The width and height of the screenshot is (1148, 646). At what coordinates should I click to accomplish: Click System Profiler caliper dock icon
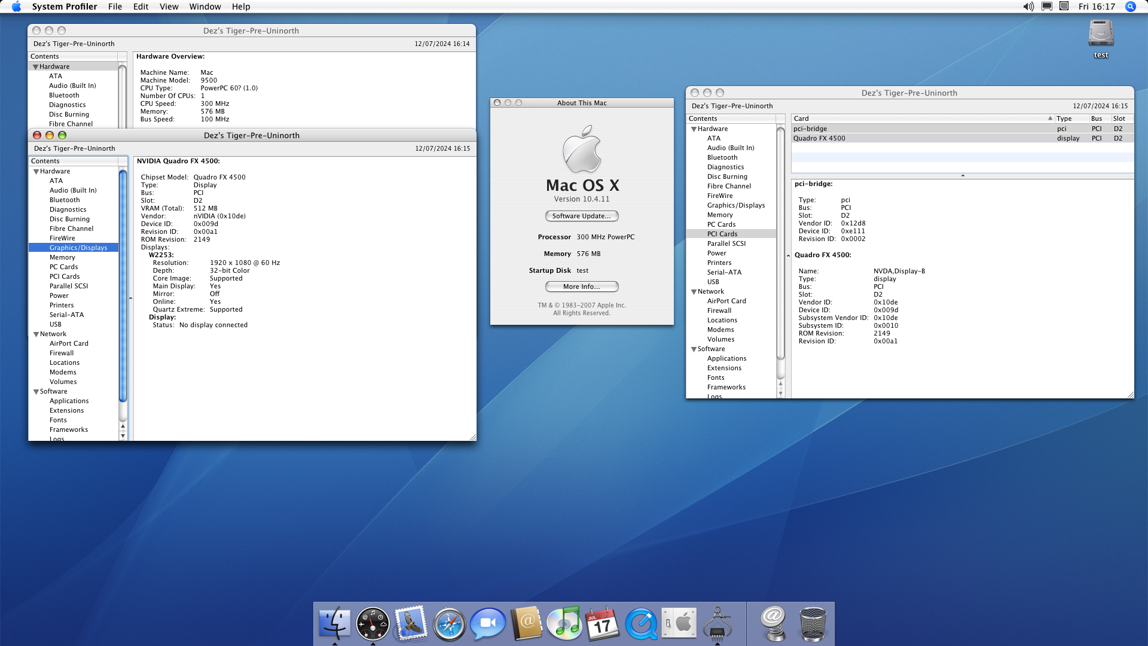point(717,624)
